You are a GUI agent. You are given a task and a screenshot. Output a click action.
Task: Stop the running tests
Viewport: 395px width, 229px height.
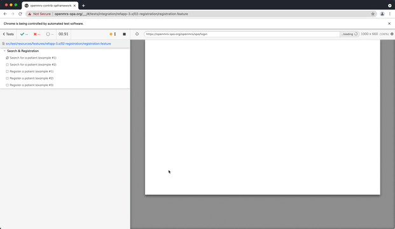(x=124, y=34)
